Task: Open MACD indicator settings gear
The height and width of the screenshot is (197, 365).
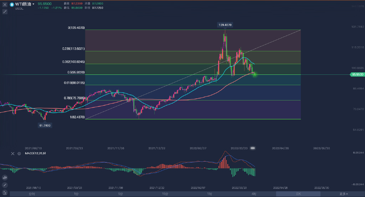Action: coord(19,154)
